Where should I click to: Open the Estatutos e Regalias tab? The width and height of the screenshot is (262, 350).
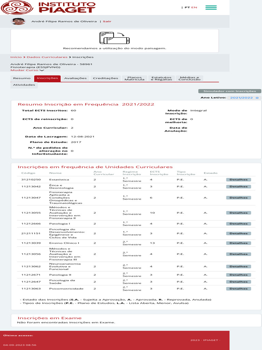(161, 79)
